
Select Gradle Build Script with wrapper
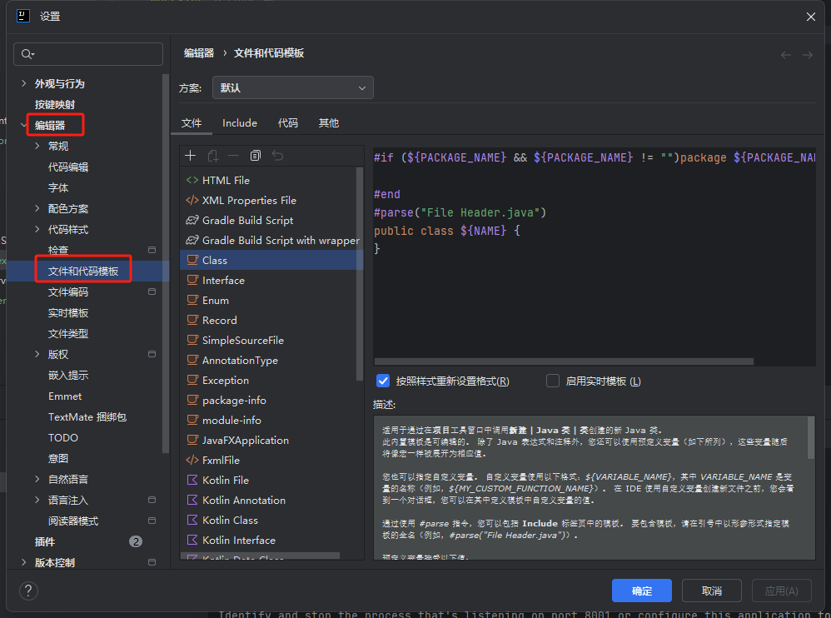271,241
